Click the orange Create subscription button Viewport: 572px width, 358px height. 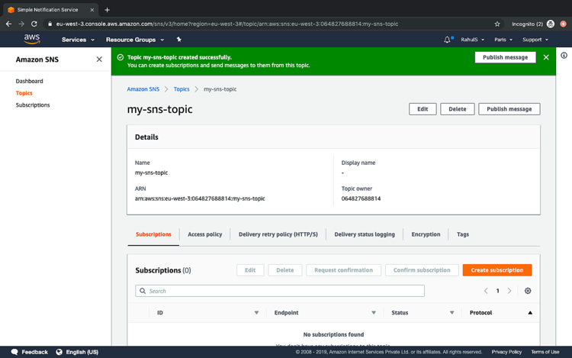496,270
